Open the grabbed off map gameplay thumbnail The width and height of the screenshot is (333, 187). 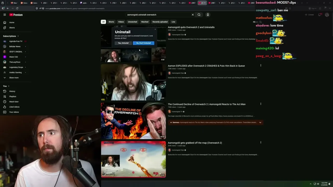[x=133, y=159]
